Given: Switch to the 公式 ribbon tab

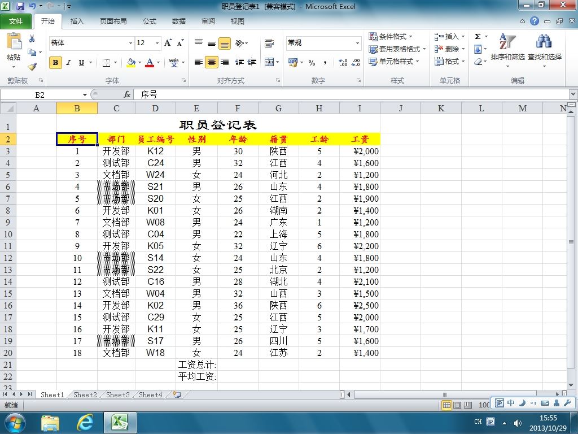Looking at the screenshot, I should 149,21.
